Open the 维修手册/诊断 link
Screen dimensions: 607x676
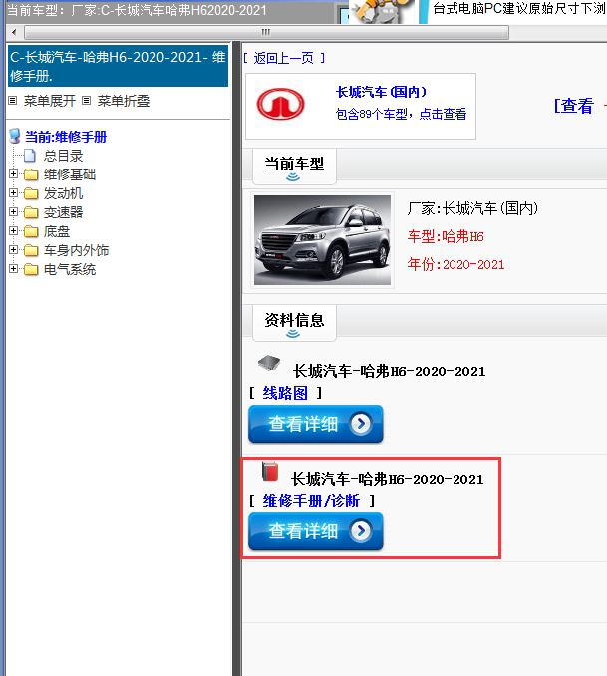(x=311, y=501)
